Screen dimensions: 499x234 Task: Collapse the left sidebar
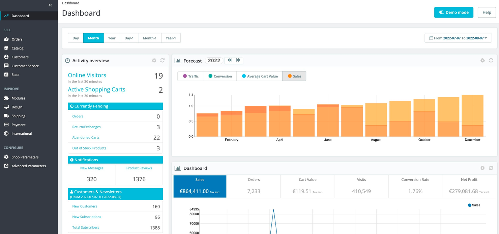[50, 5]
